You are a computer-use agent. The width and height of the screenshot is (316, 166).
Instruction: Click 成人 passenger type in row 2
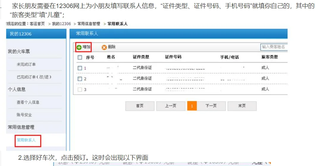(x=265, y=79)
